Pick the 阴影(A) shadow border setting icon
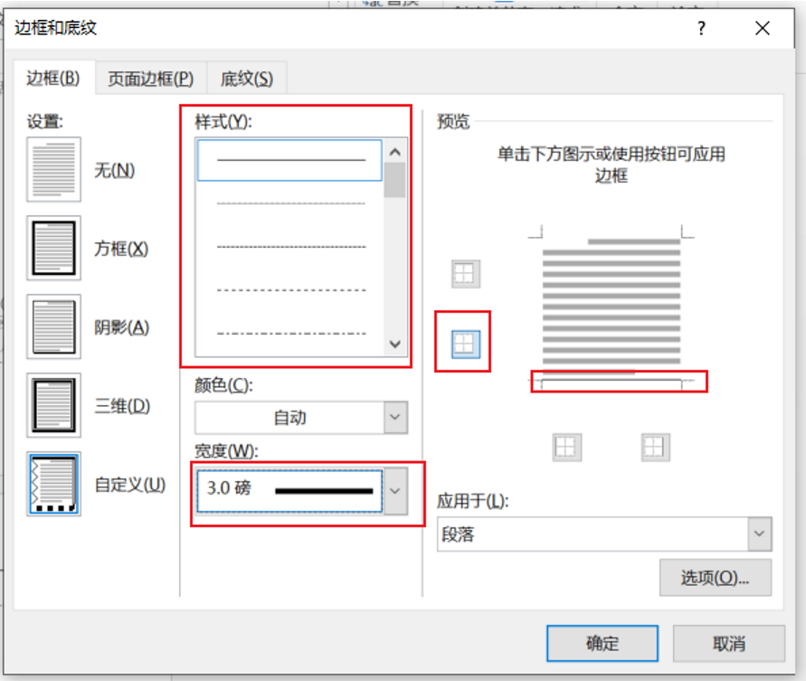The width and height of the screenshot is (806, 681). pos(54,326)
